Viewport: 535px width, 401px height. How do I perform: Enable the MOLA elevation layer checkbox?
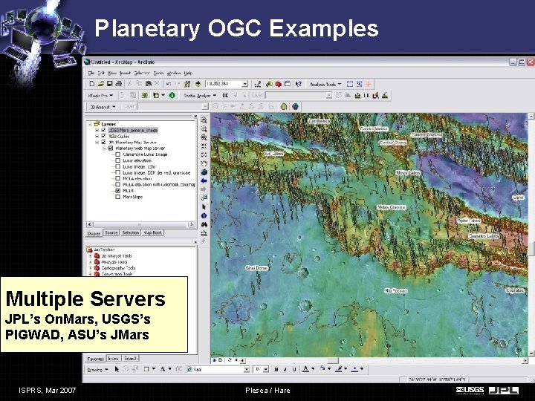117,179
